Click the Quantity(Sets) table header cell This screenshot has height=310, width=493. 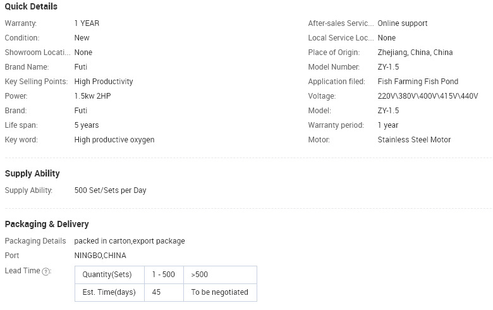pos(109,275)
